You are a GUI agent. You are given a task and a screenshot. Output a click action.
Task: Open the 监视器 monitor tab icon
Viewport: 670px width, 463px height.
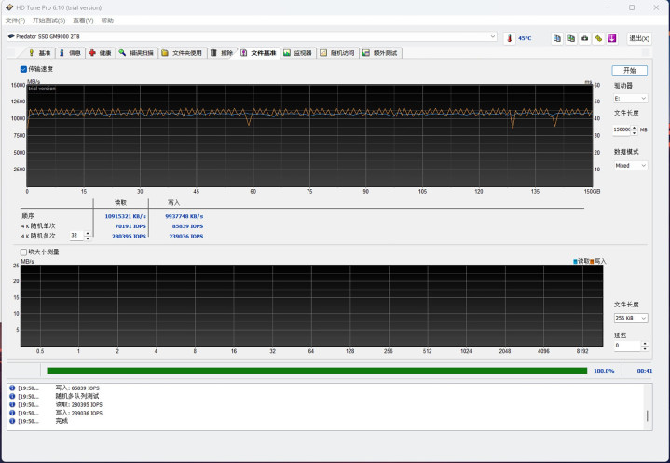click(x=297, y=53)
